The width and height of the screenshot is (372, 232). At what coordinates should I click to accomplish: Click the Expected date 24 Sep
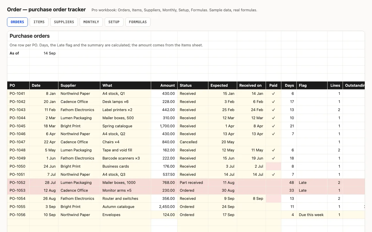coord(223,207)
